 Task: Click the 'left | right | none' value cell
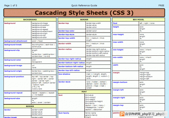[x=152, y=23]
